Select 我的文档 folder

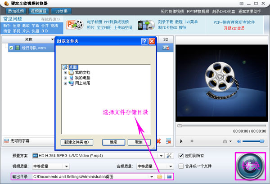[x=82, y=73]
